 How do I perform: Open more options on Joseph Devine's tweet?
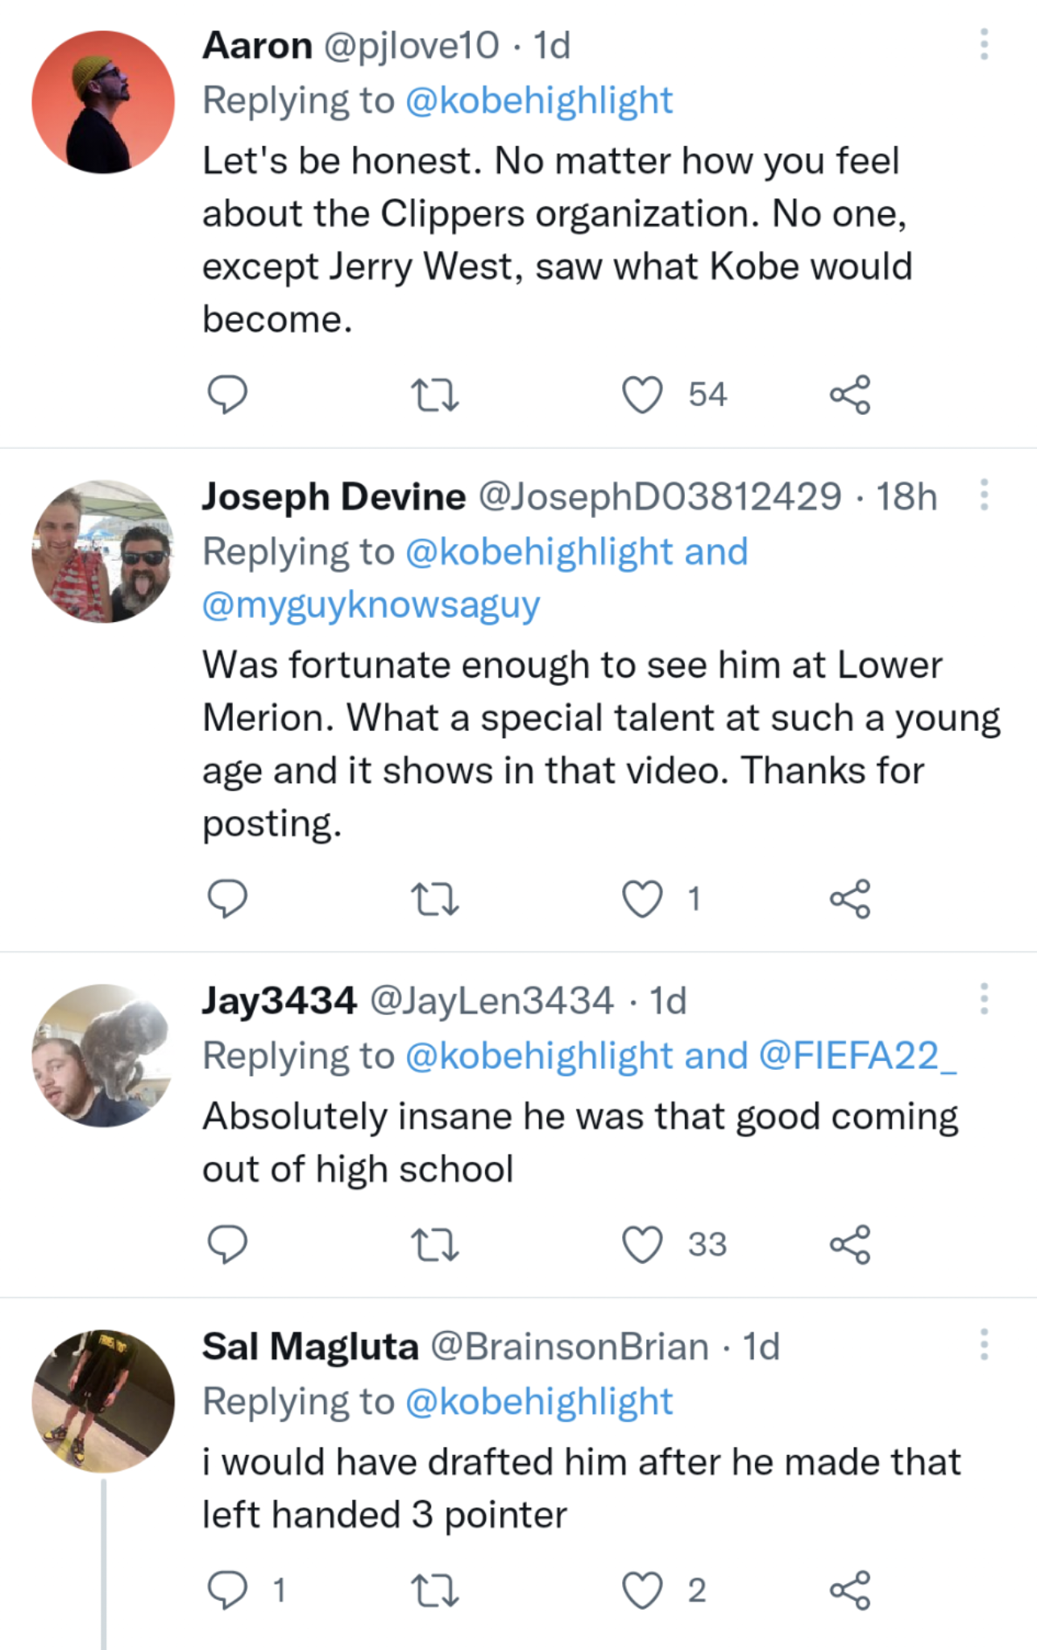(x=984, y=495)
